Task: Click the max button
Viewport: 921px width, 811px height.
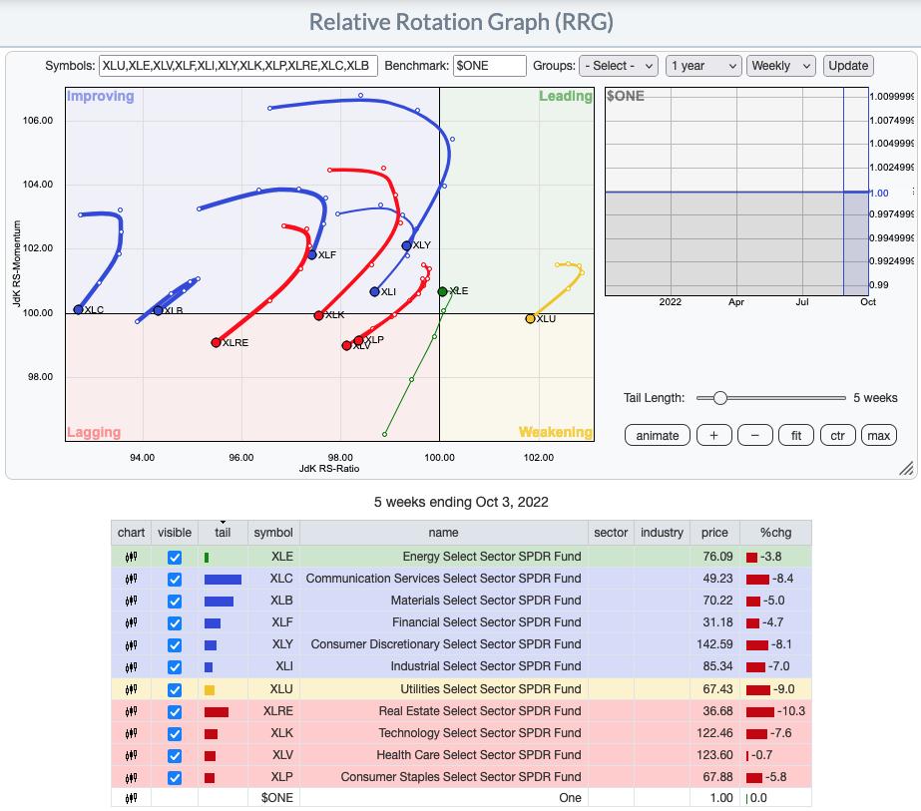Action: click(x=879, y=435)
